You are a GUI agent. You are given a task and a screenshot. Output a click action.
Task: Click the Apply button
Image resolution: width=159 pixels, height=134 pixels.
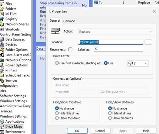123,131
